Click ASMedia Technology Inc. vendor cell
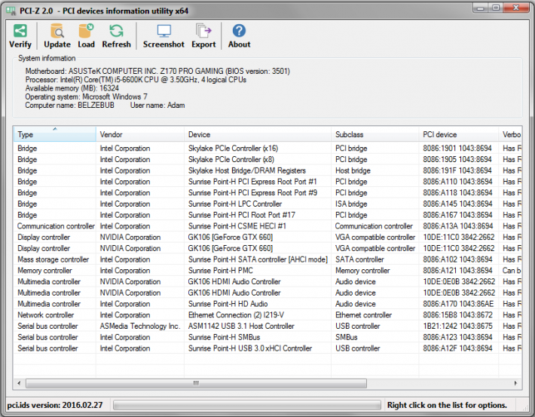 pyautogui.click(x=140, y=327)
